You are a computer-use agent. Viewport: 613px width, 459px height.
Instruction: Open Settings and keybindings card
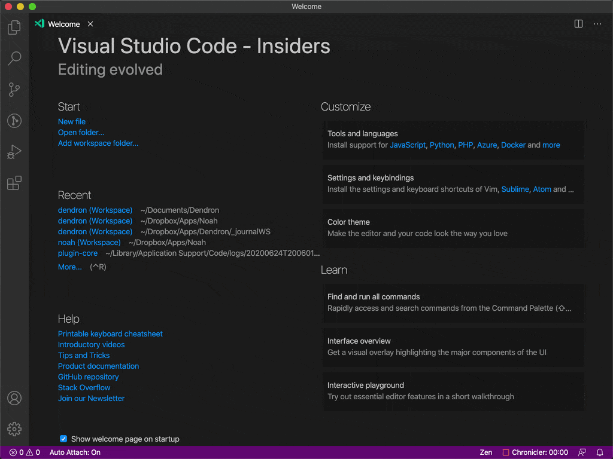point(454,184)
